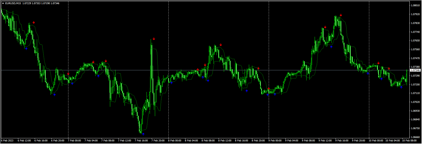422x144 pixels.
Task: Click the 10 Feb 00:00 time label
Action: [376, 141]
